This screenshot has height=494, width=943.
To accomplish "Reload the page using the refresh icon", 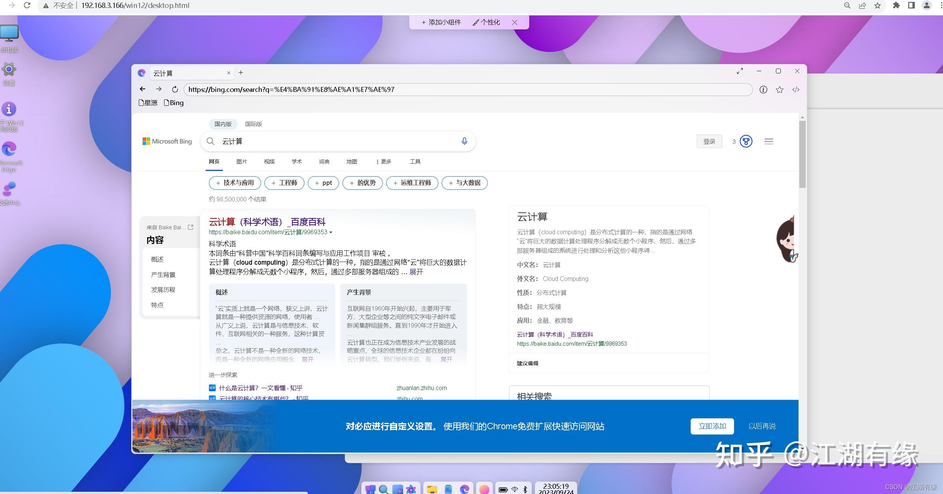I will coord(175,90).
